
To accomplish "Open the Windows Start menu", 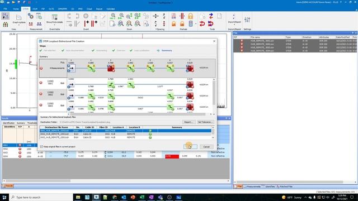I will point(4,197).
